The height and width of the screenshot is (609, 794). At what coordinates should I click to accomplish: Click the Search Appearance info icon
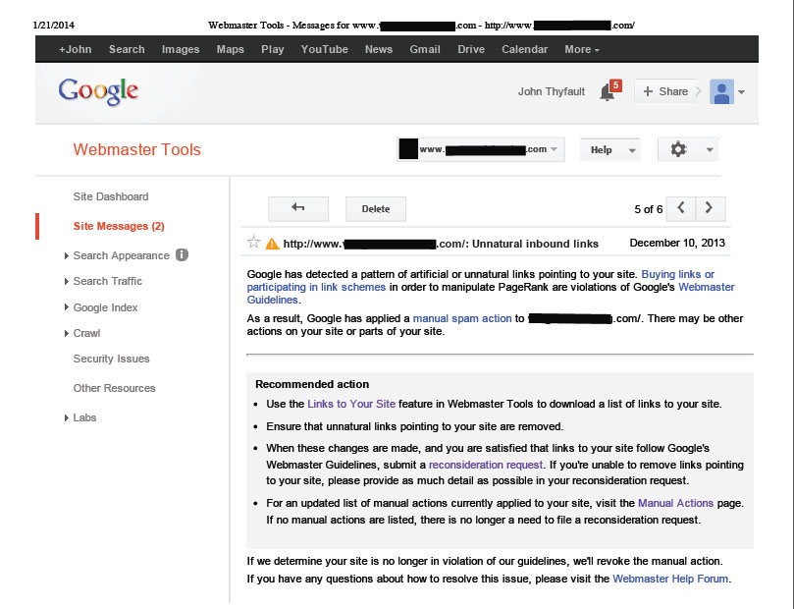point(182,254)
